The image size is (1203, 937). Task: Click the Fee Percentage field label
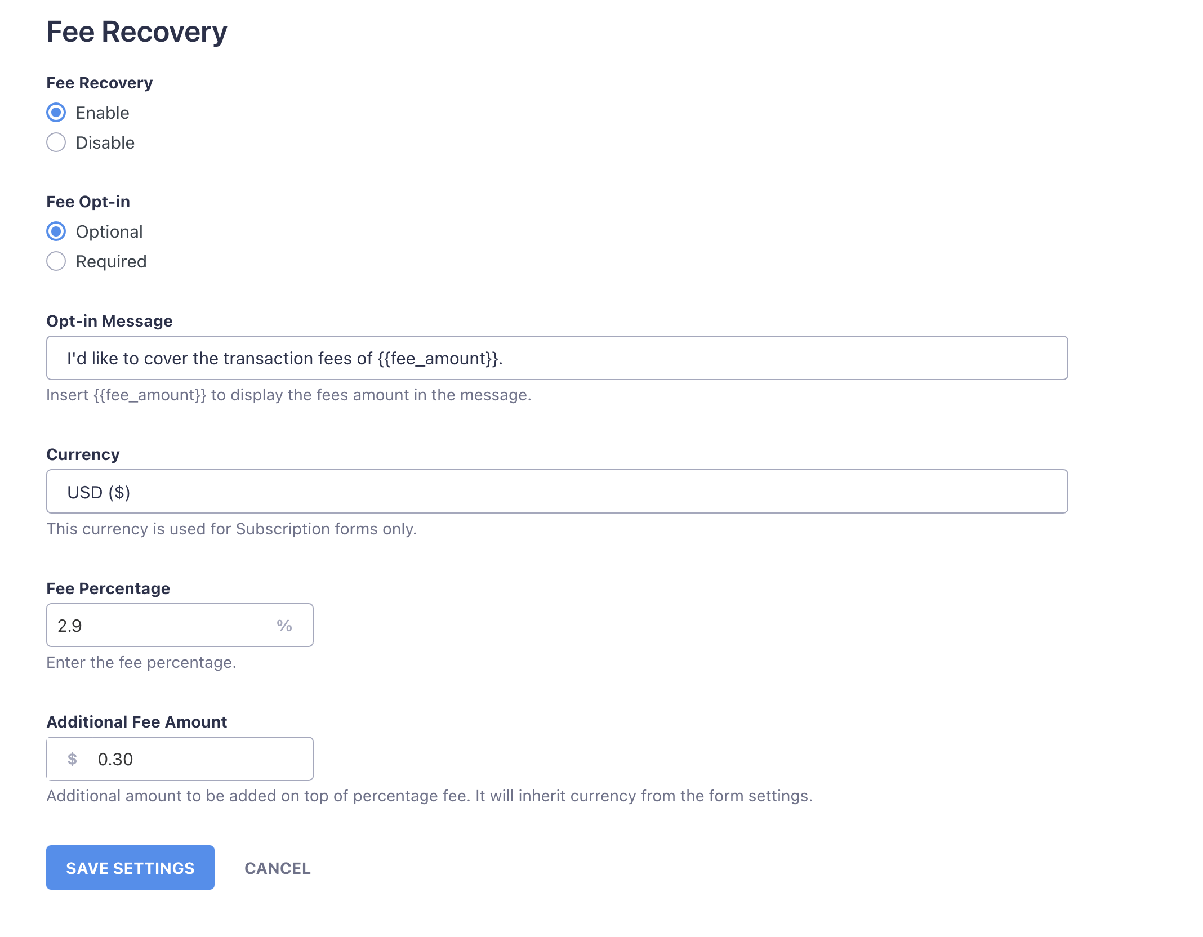[108, 588]
